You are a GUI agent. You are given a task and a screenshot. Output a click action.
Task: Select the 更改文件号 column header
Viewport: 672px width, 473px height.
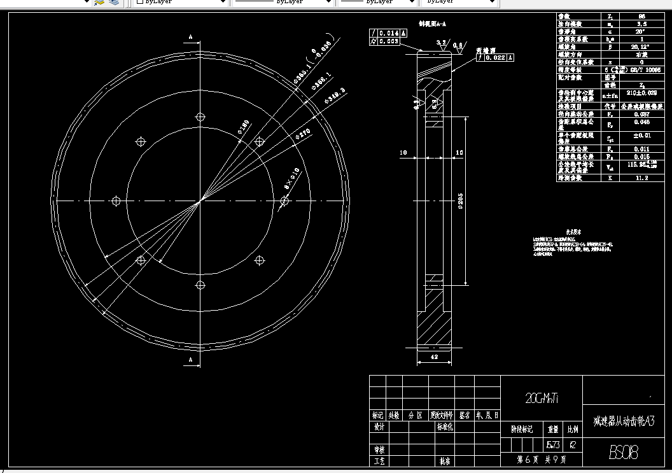pyautogui.click(x=442, y=415)
